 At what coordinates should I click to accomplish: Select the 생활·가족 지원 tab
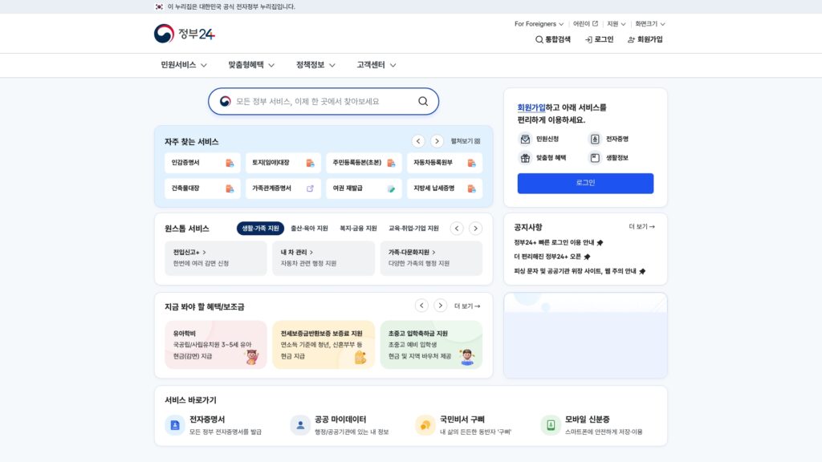click(x=260, y=229)
